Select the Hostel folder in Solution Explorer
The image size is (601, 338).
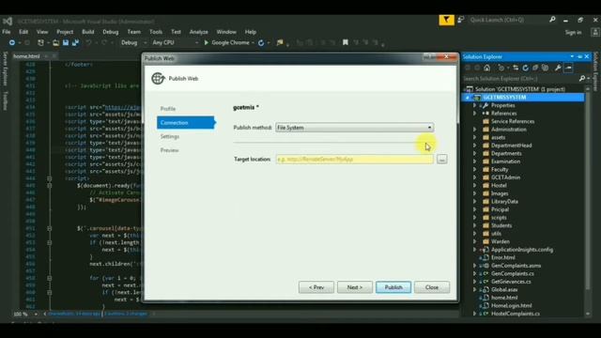(499, 186)
